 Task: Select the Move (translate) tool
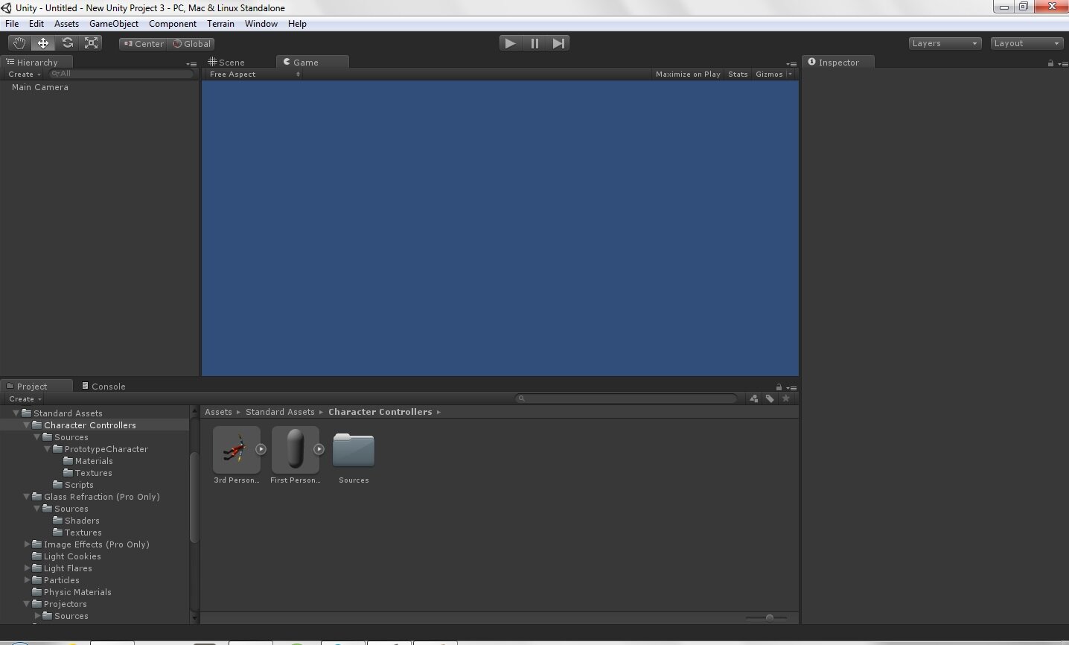43,43
